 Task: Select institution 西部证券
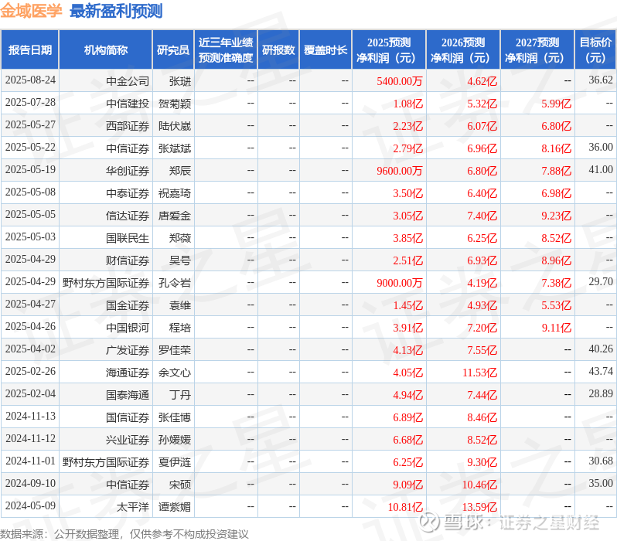point(128,126)
